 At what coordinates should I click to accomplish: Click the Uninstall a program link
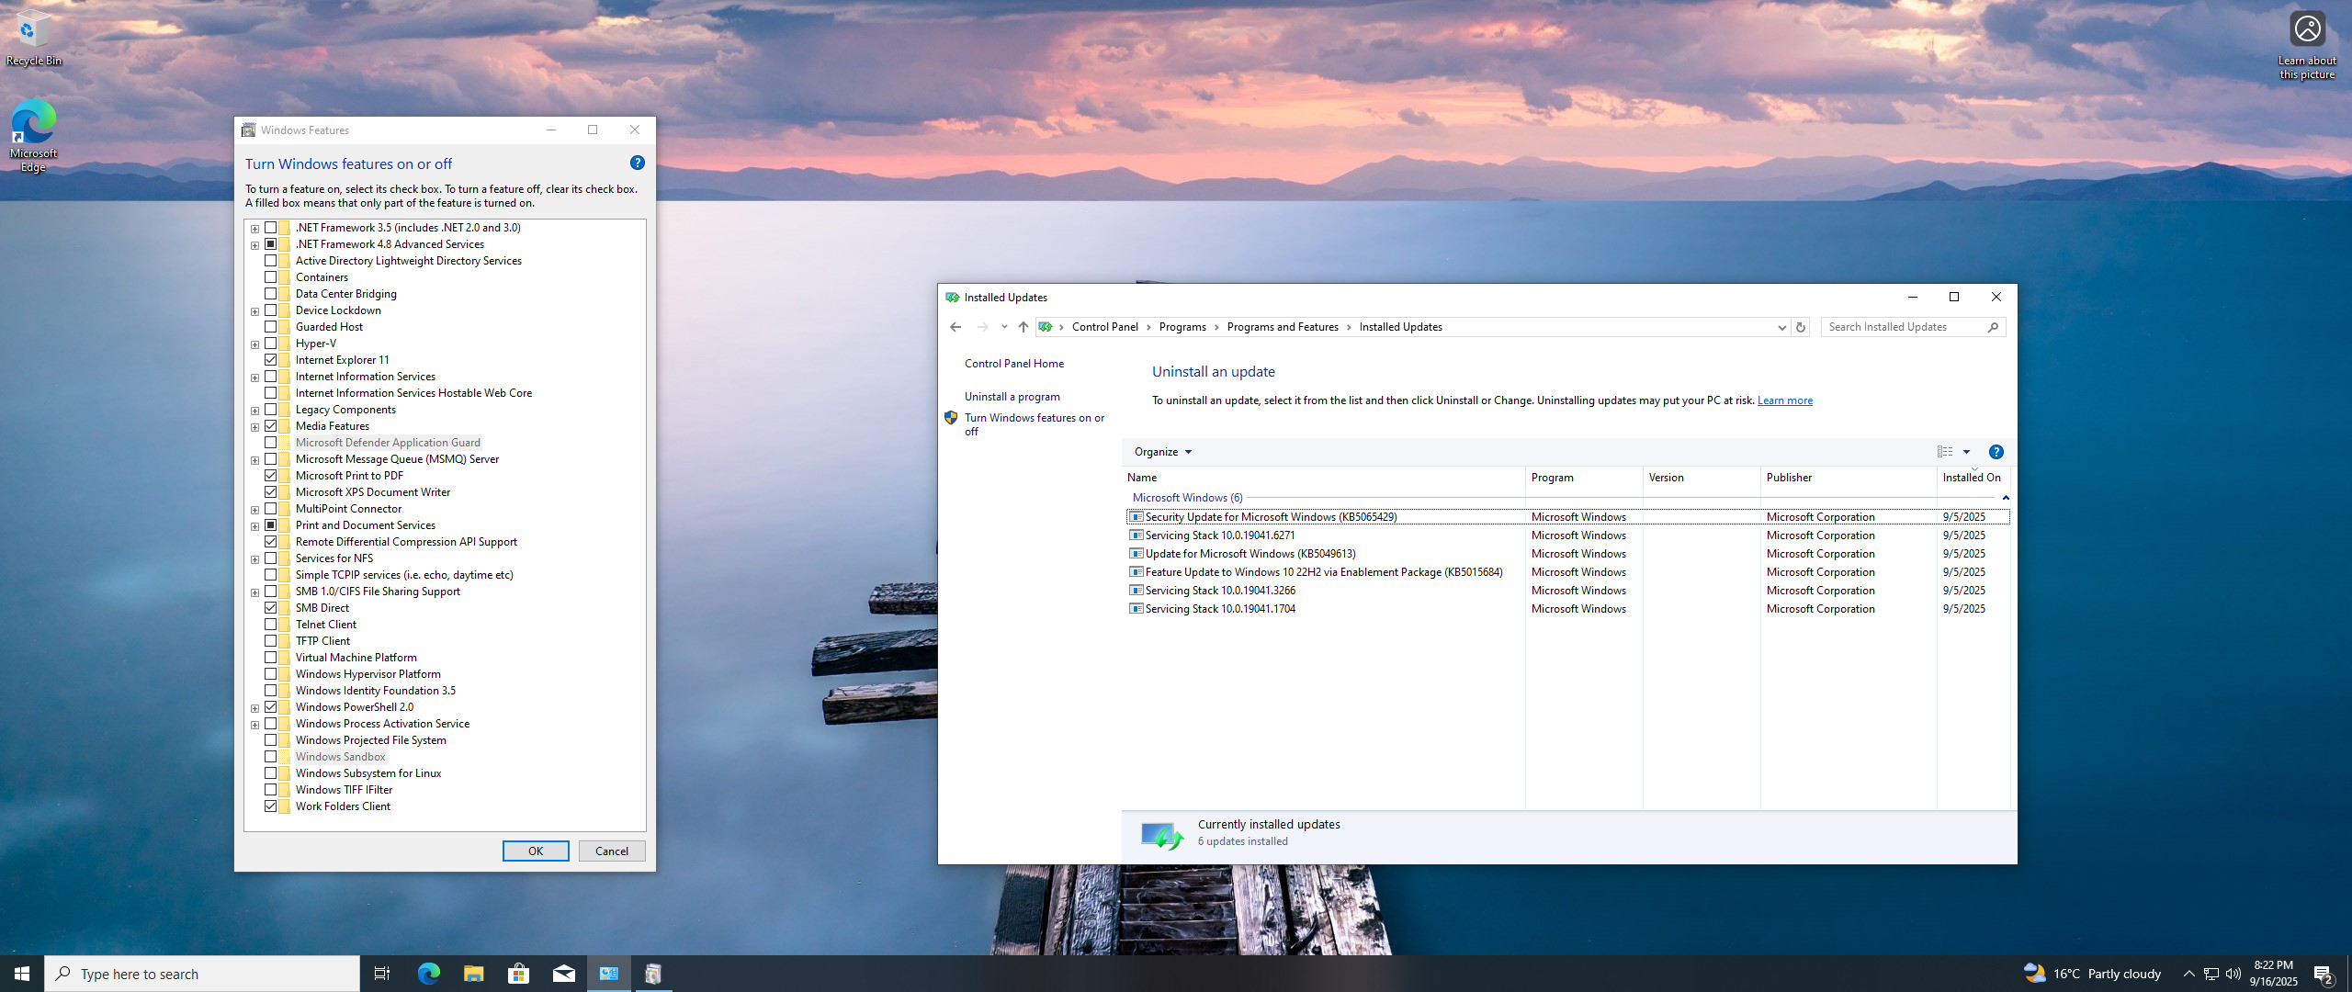[x=1012, y=397]
